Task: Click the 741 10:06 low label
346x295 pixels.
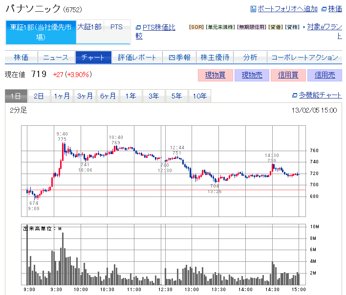Action: tap(85, 167)
